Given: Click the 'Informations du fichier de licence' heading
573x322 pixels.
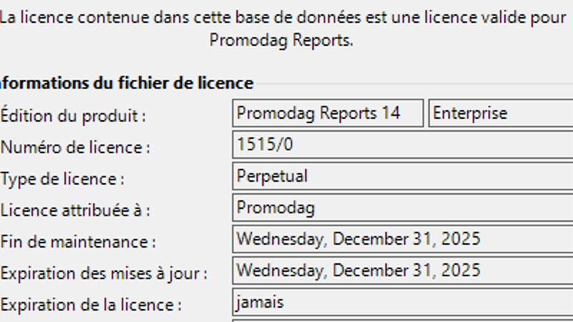Looking at the screenshot, I should pyautogui.click(x=126, y=83).
